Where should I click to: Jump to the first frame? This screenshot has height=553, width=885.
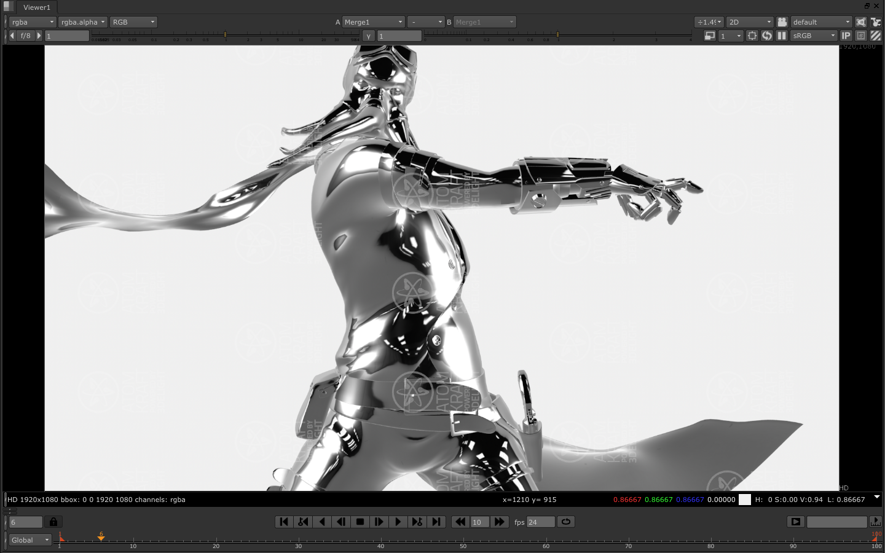tap(283, 522)
